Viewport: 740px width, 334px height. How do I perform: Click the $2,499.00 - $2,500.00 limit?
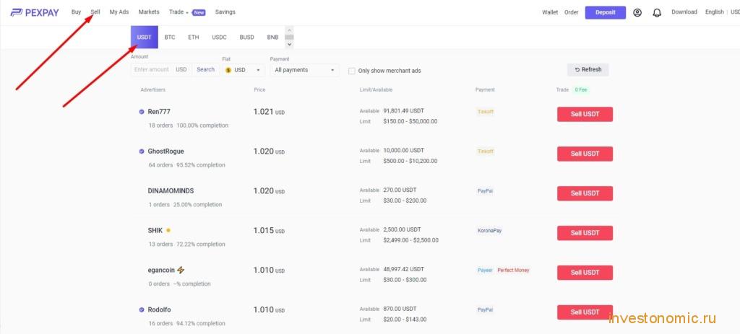411,240
